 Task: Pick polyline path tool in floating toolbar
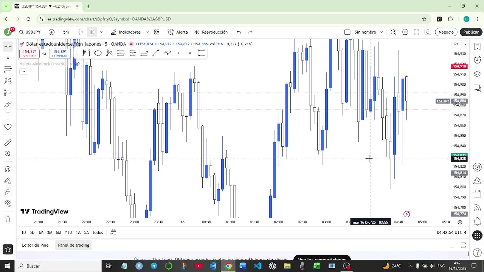pos(167,53)
